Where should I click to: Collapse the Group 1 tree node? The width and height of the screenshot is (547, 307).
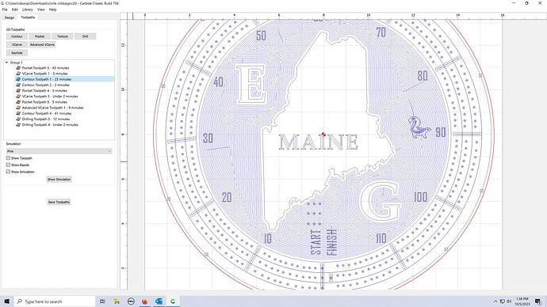pos(6,63)
